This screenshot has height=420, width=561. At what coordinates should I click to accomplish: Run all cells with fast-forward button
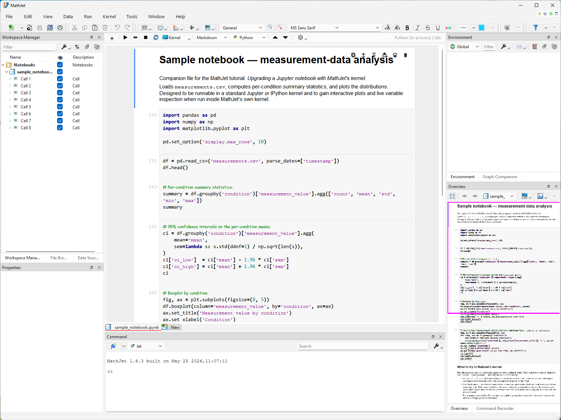tap(136, 37)
